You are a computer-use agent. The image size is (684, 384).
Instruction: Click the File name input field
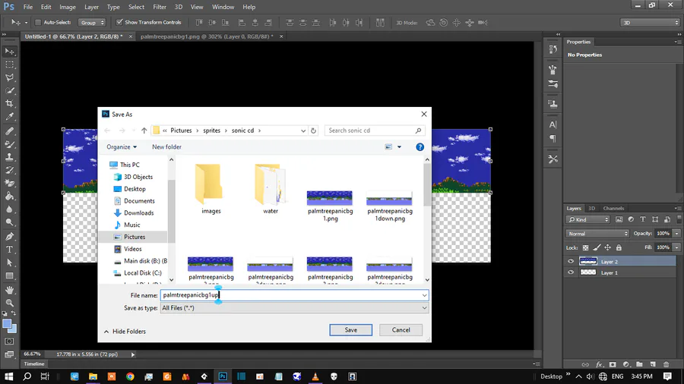(x=294, y=295)
